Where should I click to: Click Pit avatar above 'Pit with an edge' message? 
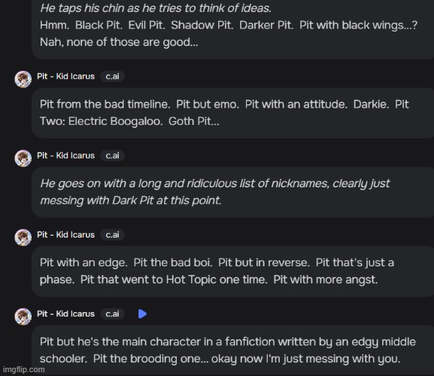pos(23,238)
